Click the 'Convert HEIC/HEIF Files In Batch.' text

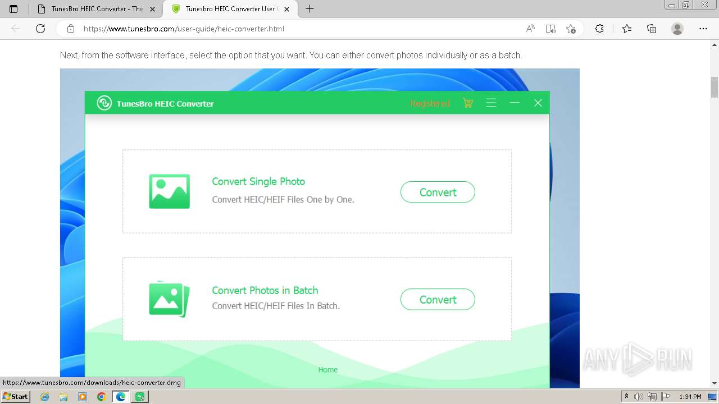276,306
